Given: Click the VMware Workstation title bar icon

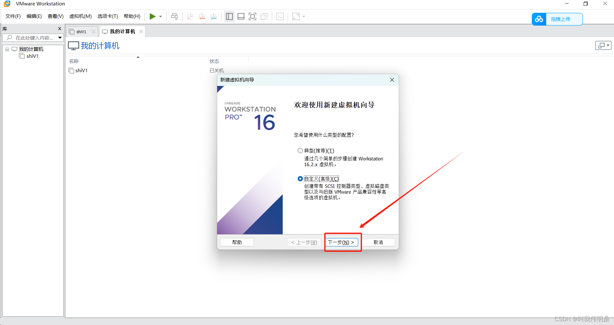Looking at the screenshot, I should click(7, 4).
